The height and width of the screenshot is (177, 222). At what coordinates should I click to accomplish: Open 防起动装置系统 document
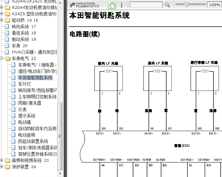click(x=33, y=141)
